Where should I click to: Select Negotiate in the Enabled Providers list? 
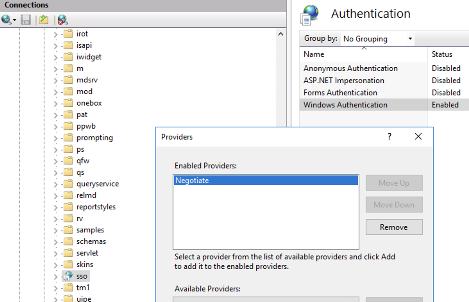click(225, 180)
